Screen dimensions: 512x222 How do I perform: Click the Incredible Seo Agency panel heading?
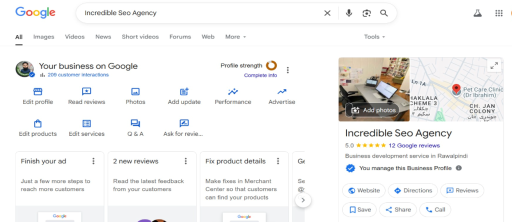398,133
